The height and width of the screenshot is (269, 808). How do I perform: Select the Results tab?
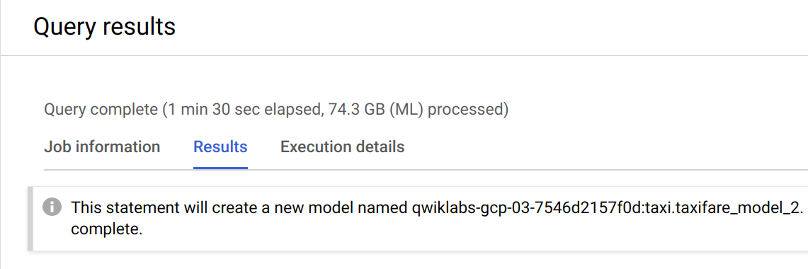tap(220, 147)
